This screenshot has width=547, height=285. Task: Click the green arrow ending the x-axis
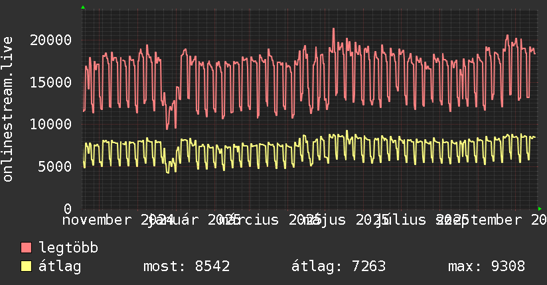click(x=540, y=209)
